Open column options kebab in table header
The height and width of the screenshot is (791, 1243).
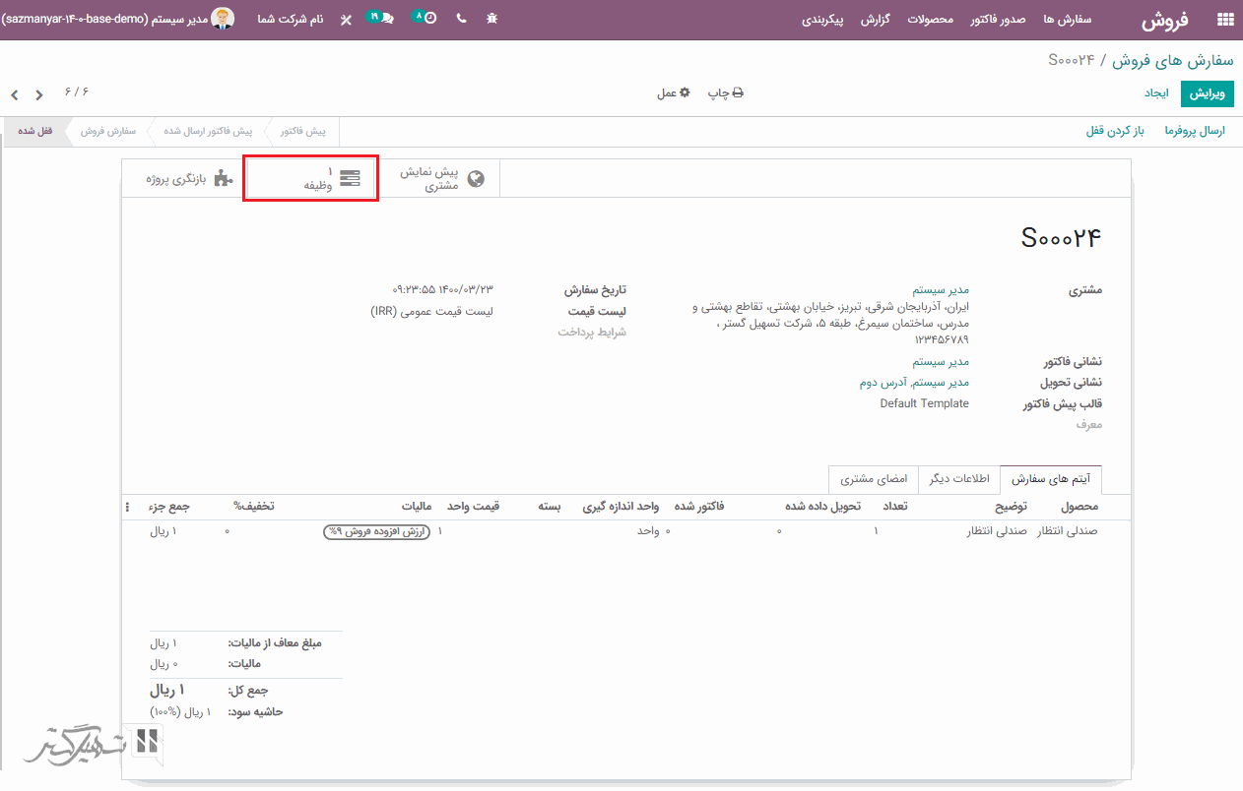[x=127, y=507]
